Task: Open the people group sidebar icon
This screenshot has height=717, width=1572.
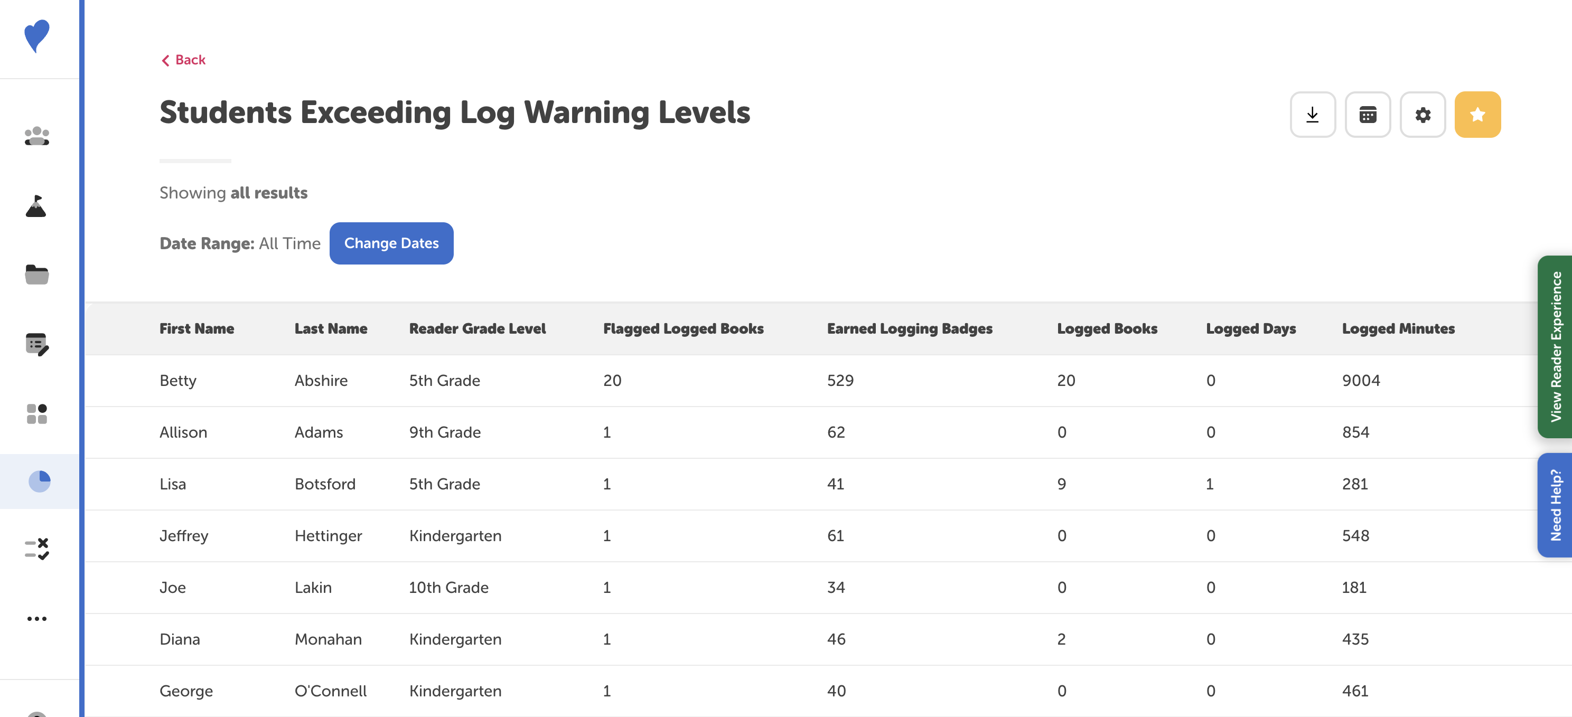Action: [36, 136]
